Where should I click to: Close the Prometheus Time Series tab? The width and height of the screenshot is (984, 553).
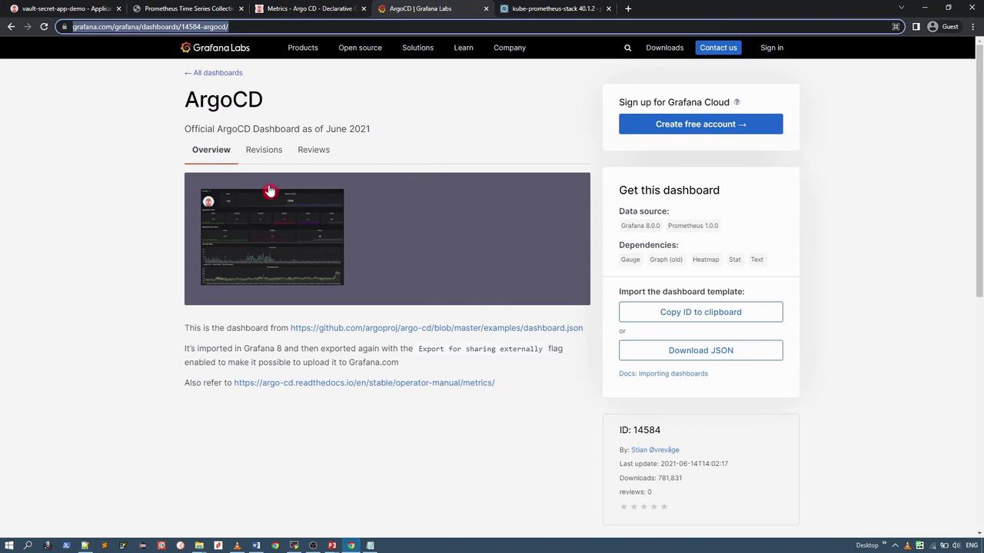click(x=241, y=8)
